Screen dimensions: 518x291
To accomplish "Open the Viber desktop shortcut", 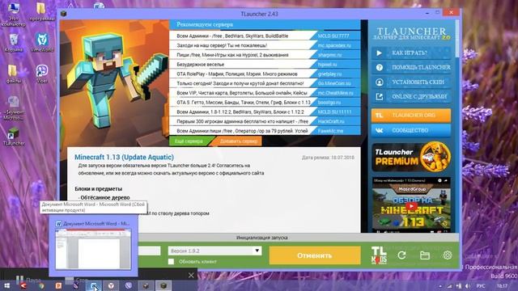I will click(42, 74).
